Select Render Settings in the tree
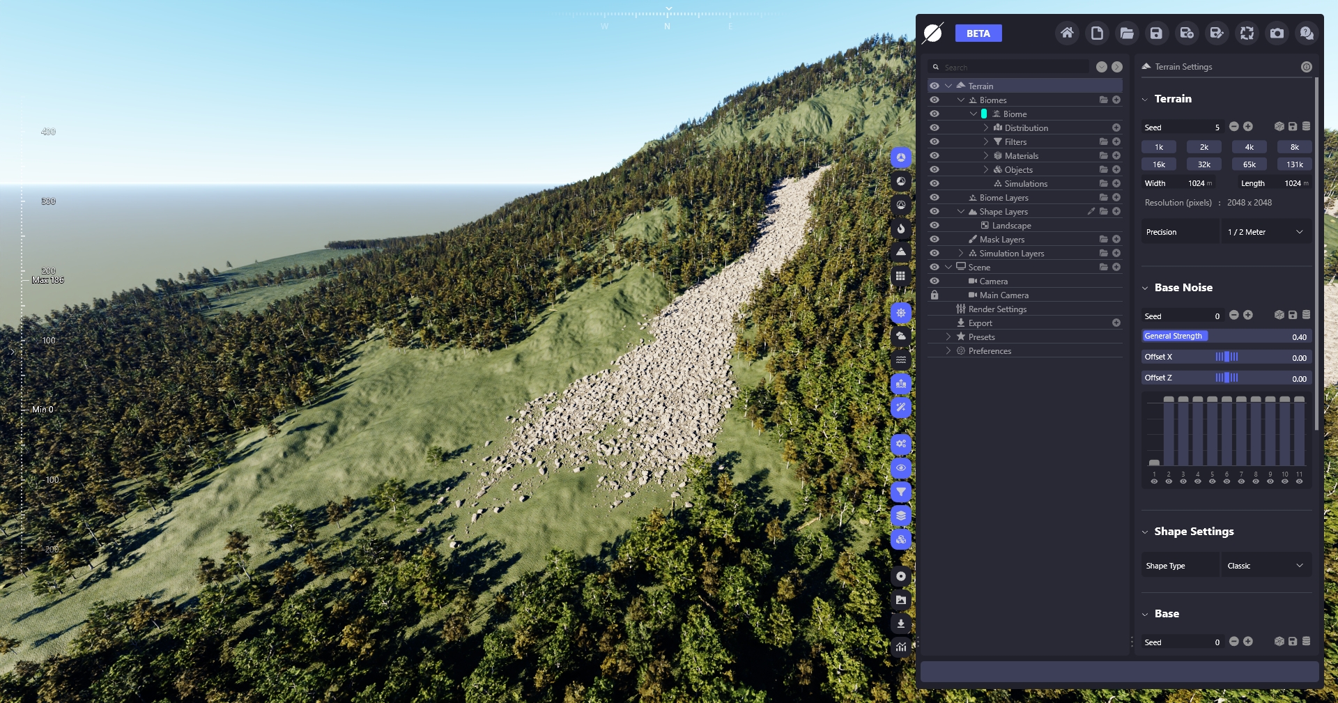Screen dimensions: 1338x703 (x=997, y=309)
